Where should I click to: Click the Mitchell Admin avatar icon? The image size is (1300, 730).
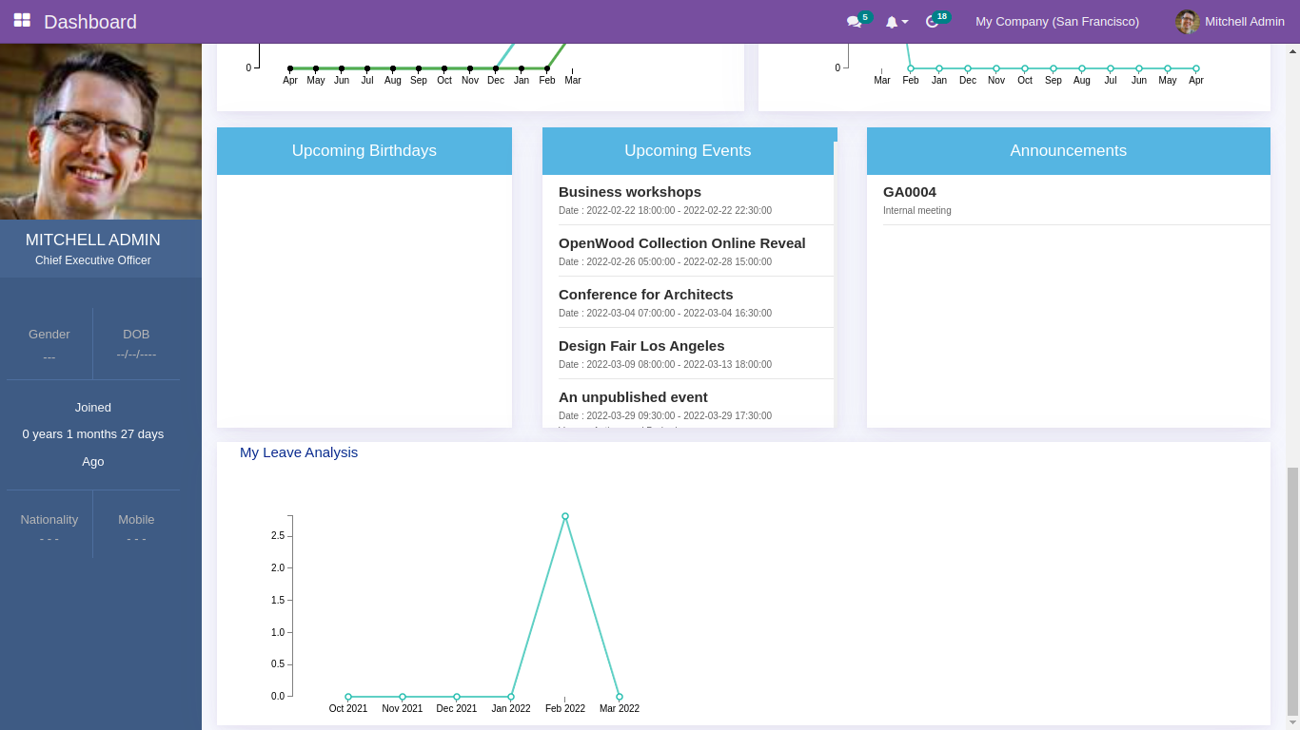click(1187, 21)
